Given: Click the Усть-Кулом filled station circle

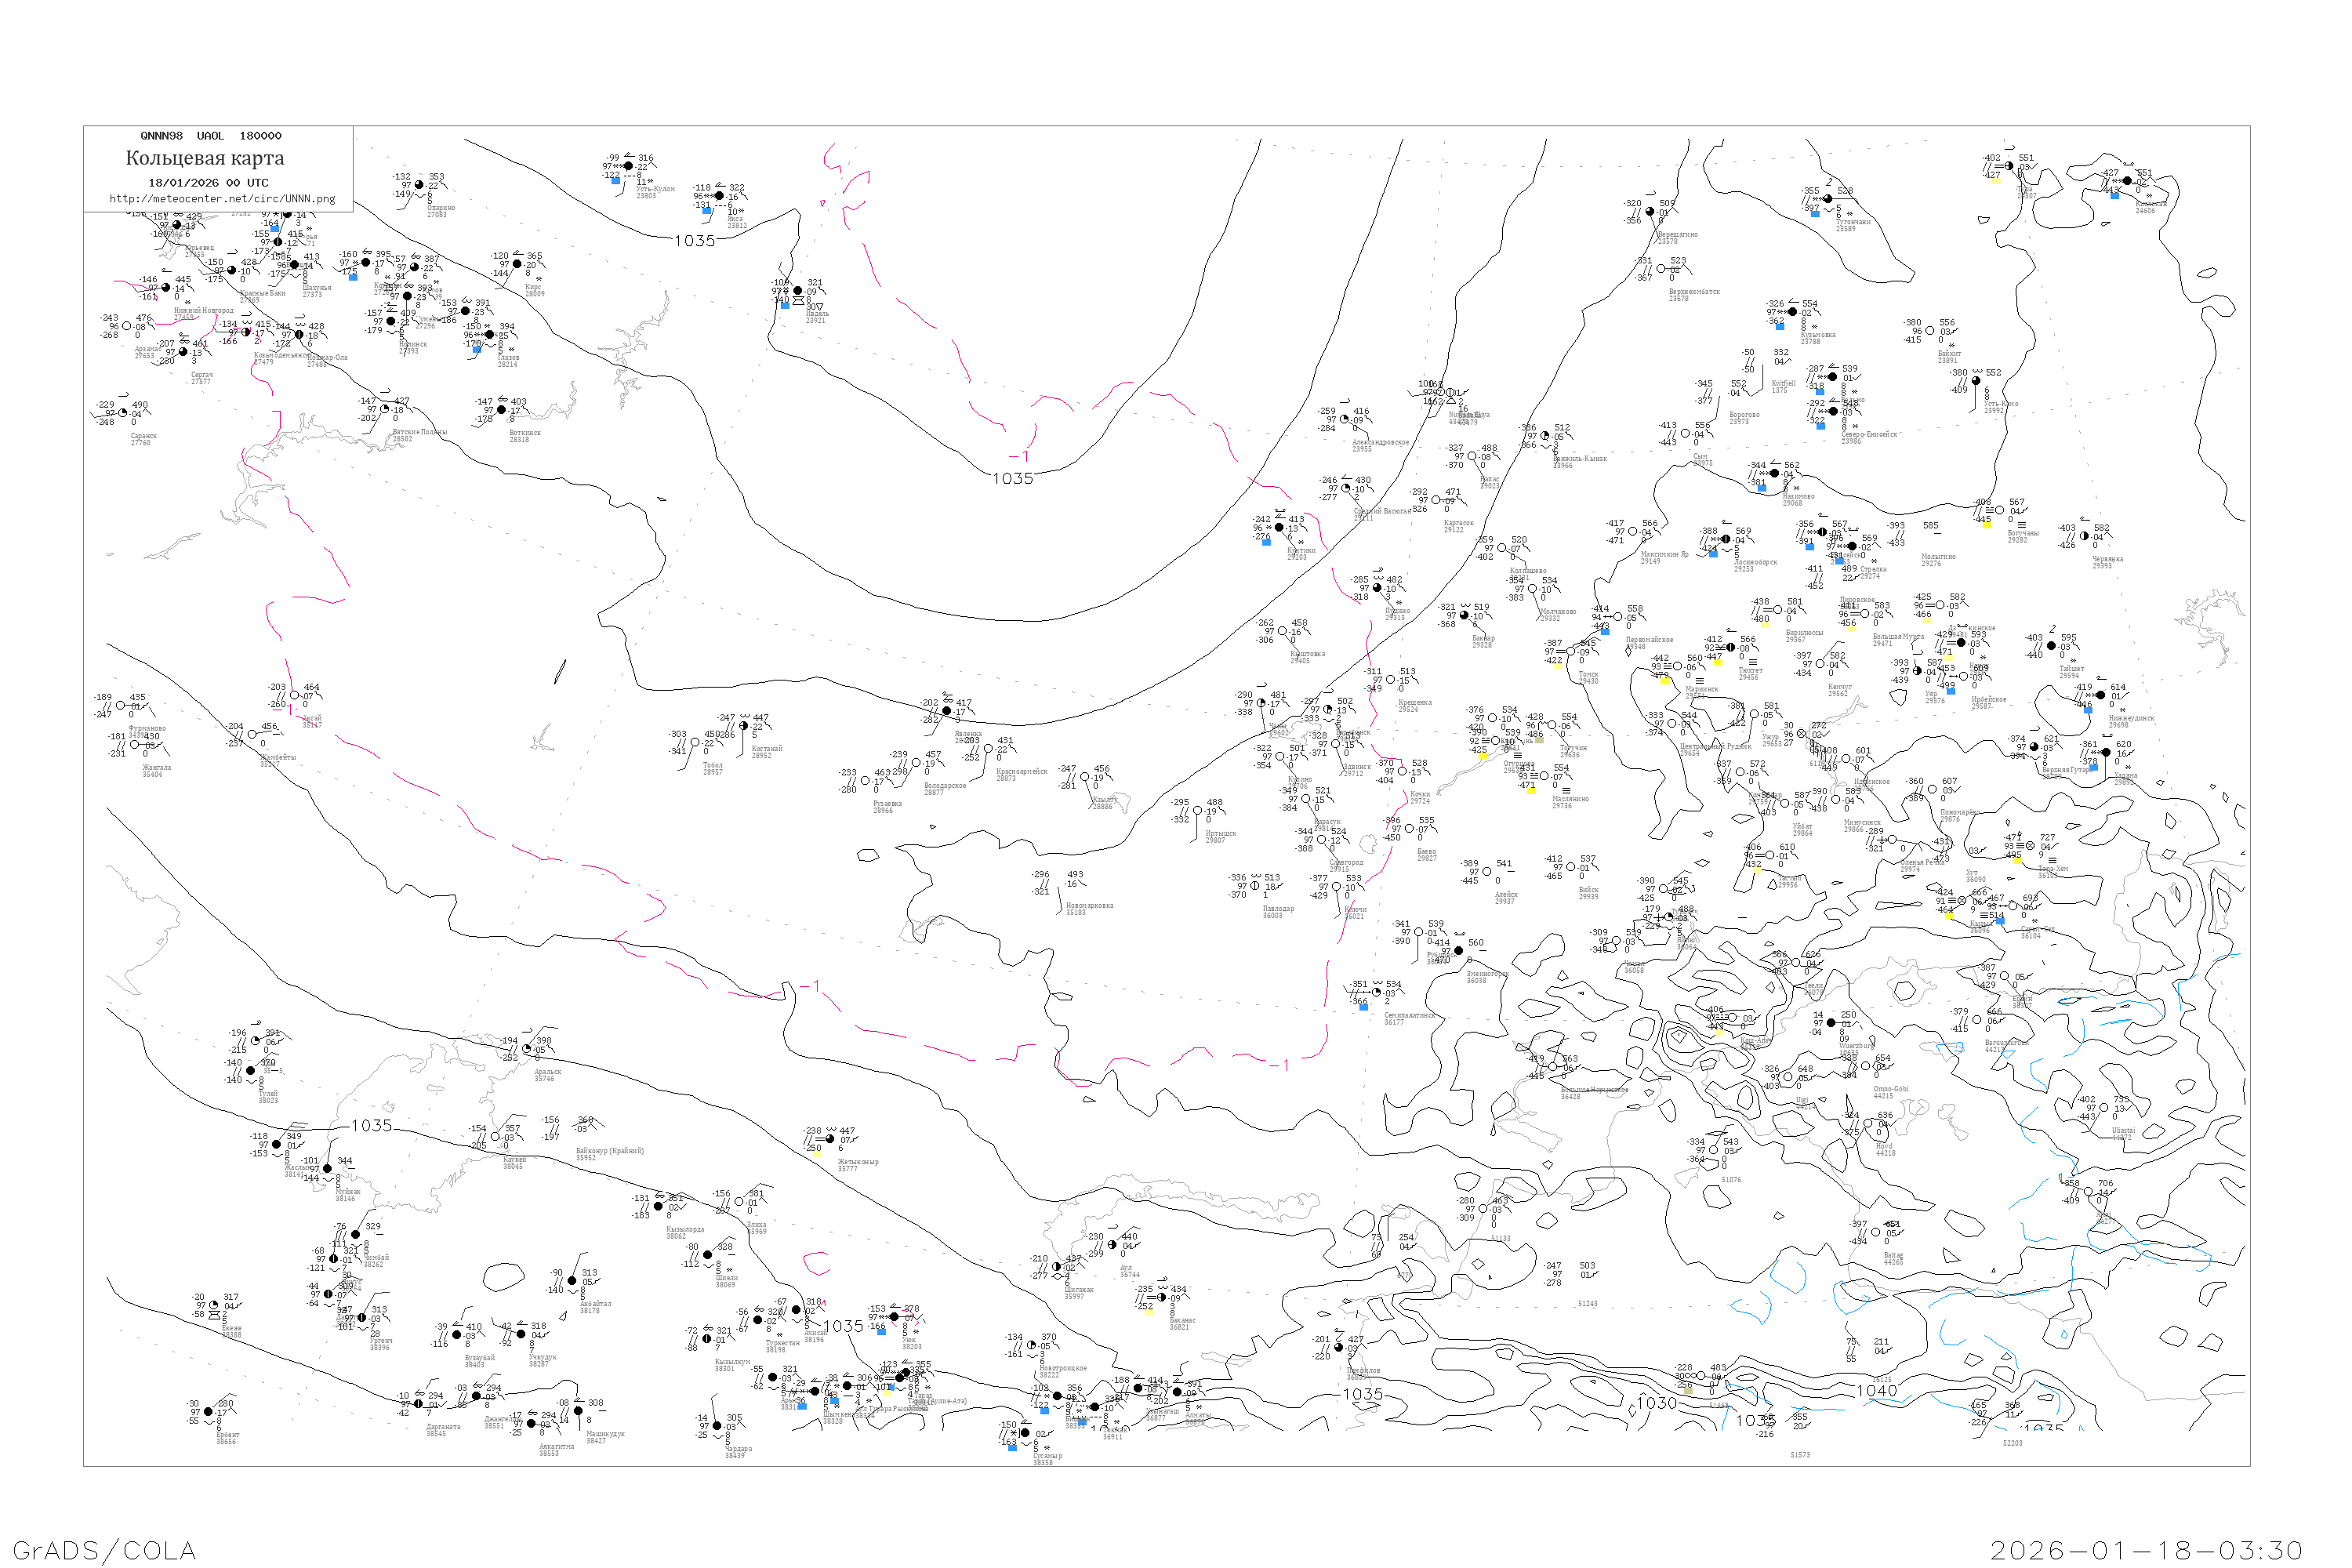Looking at the screenshot, I should (x=628, y=167).
